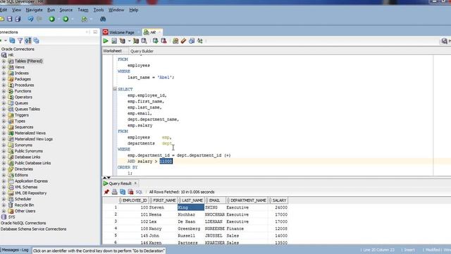The image size is (451, 254).
Task: Click Save icon in main toolbar
Action: pyautogui.click(x=9, y=19)
